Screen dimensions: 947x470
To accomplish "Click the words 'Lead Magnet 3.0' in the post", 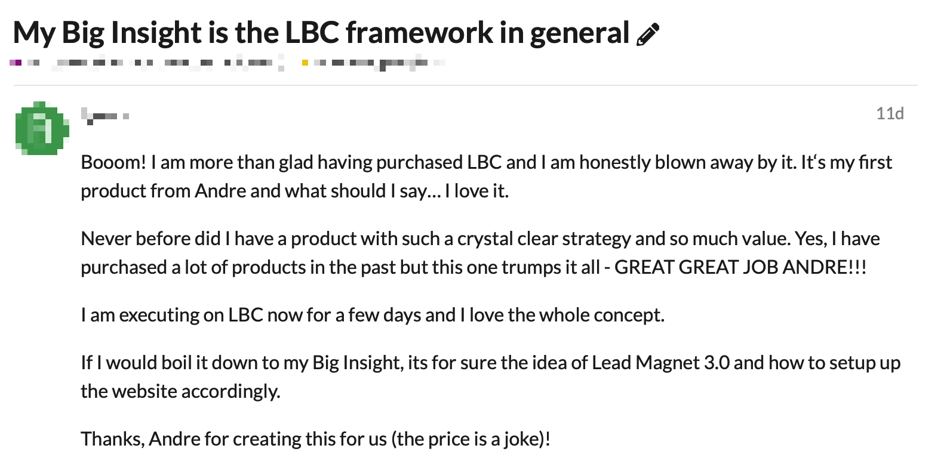I will click(661, 362).
